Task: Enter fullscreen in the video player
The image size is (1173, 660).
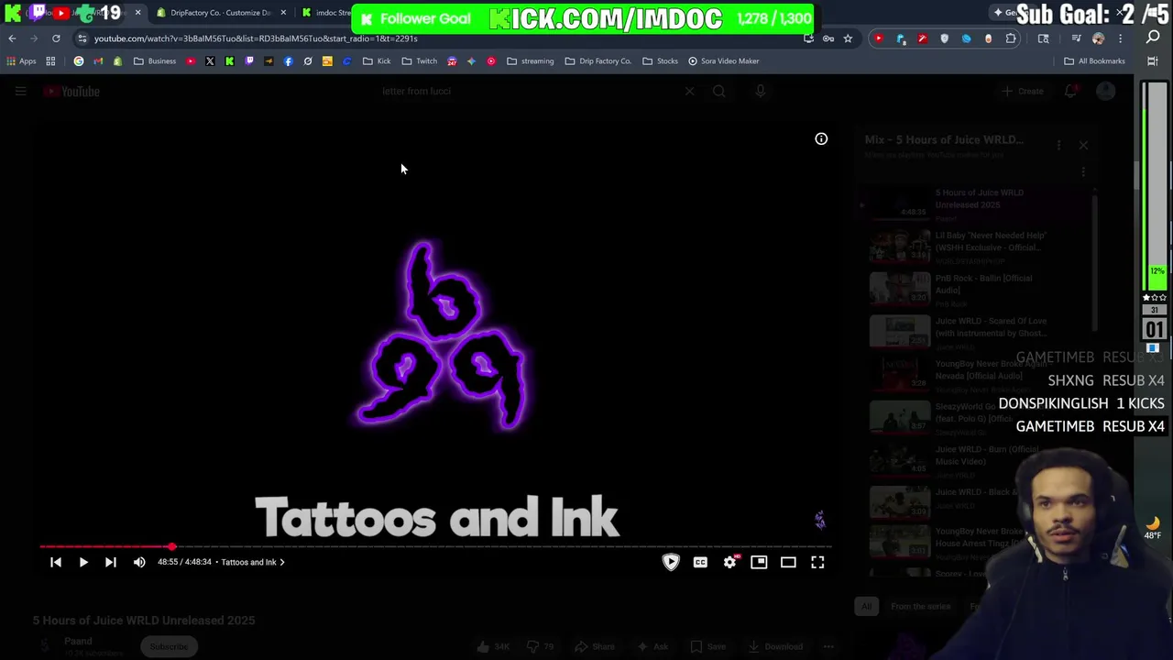Action: click(x=817, y=562)
